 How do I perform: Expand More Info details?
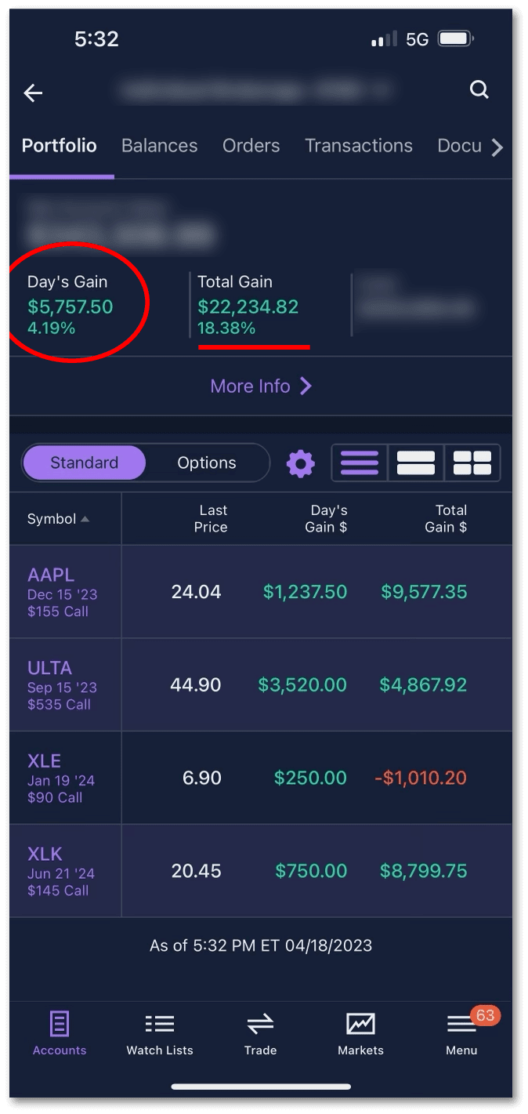(261, 386)
